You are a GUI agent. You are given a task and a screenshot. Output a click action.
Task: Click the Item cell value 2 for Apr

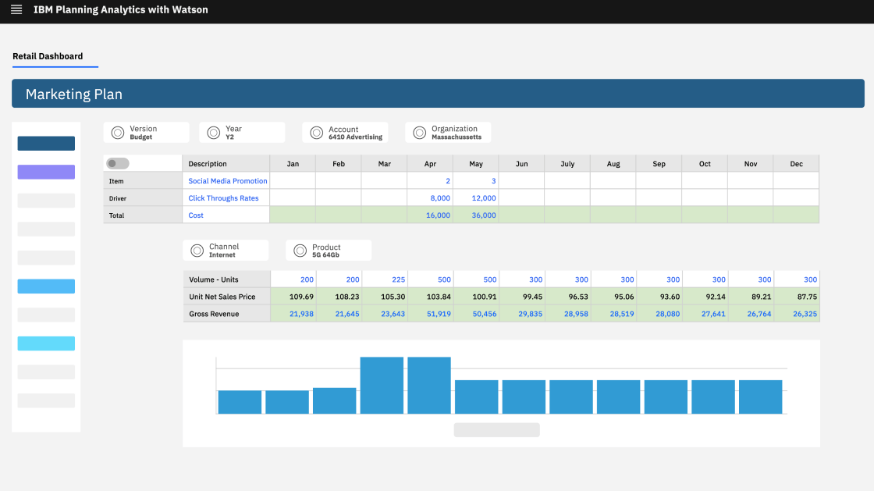[430, 181]
